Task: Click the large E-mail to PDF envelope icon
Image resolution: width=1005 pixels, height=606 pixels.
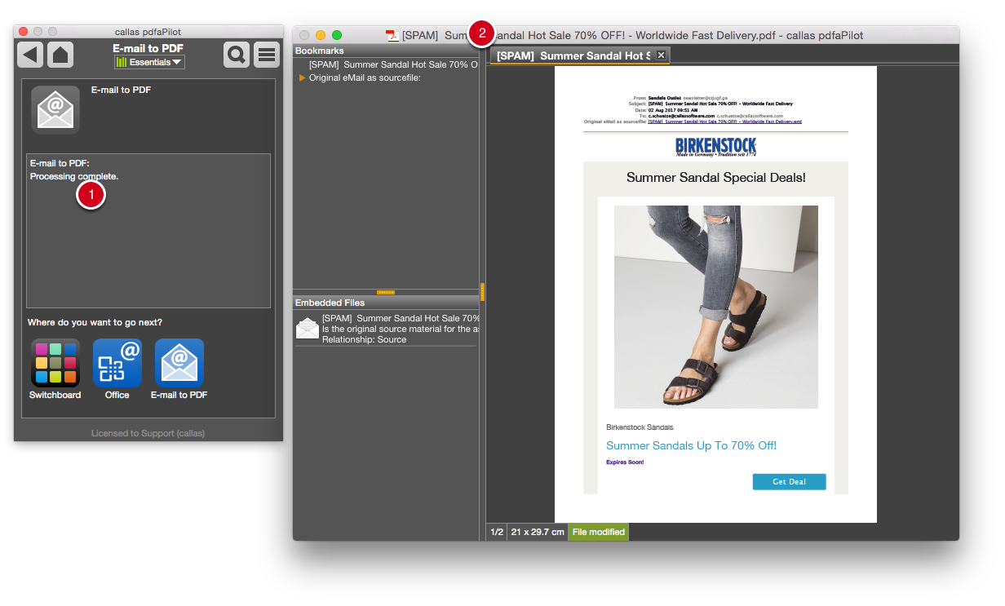Action: (x=55, y=109)
